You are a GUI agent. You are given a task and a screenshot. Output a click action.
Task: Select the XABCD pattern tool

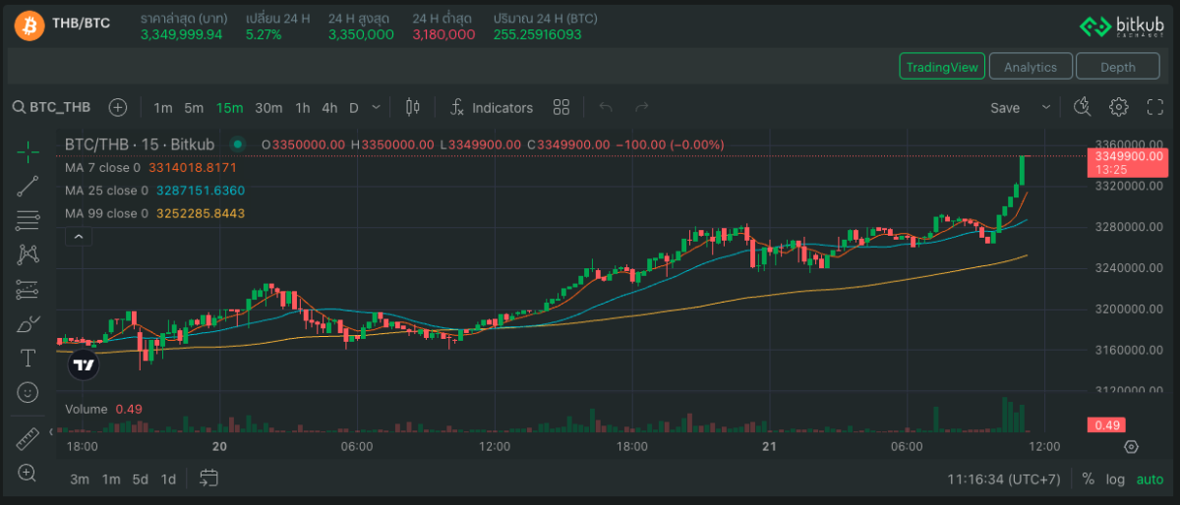coord(28,254)
